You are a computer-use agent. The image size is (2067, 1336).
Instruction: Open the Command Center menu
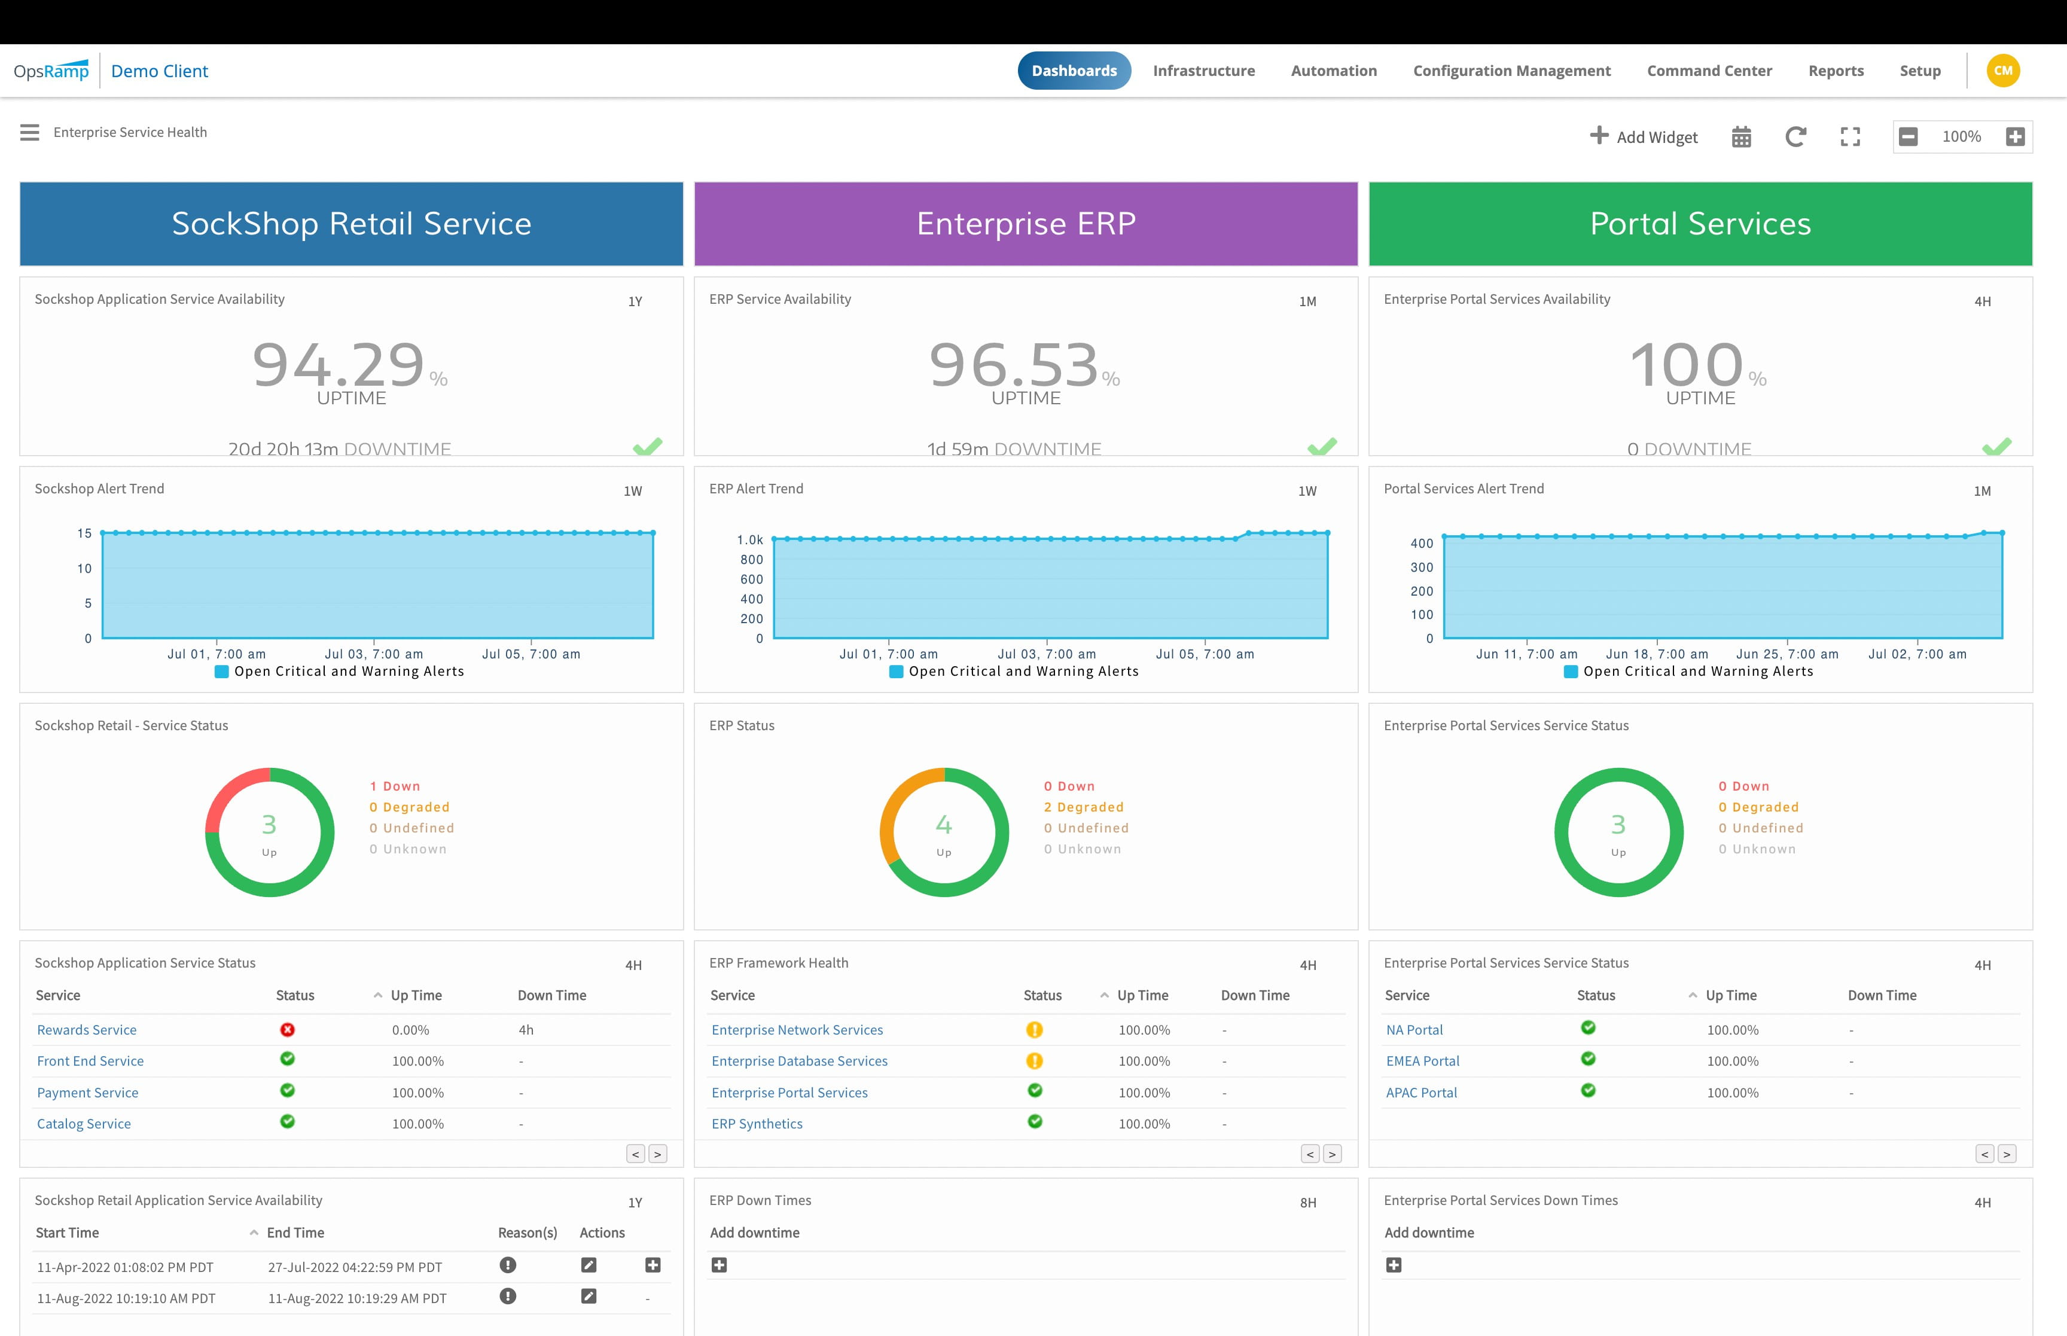(x=1708, y=71)
